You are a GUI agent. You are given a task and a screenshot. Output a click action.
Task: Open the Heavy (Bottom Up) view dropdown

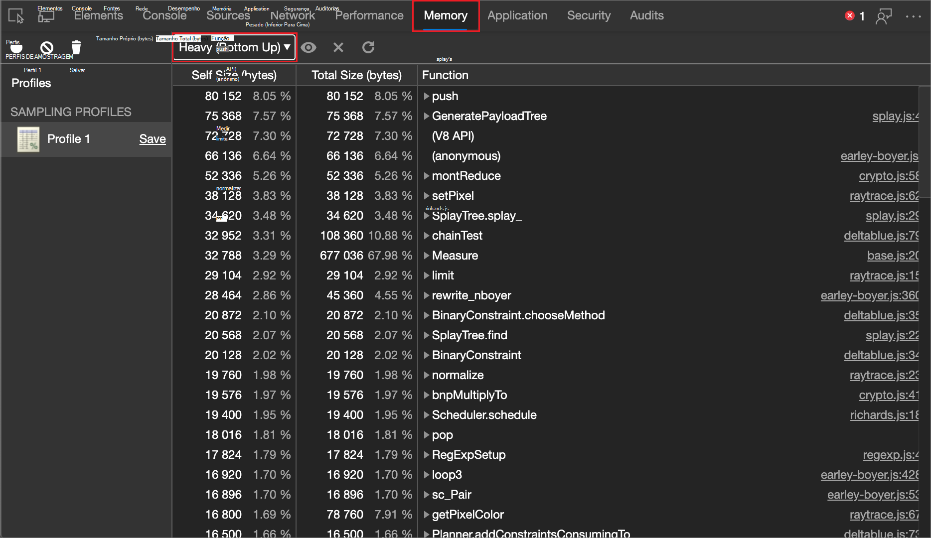[234, 47]
